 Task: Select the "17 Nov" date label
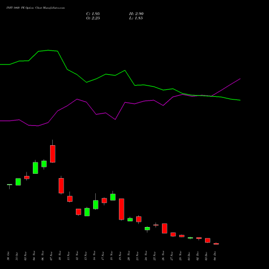point(103,256)
